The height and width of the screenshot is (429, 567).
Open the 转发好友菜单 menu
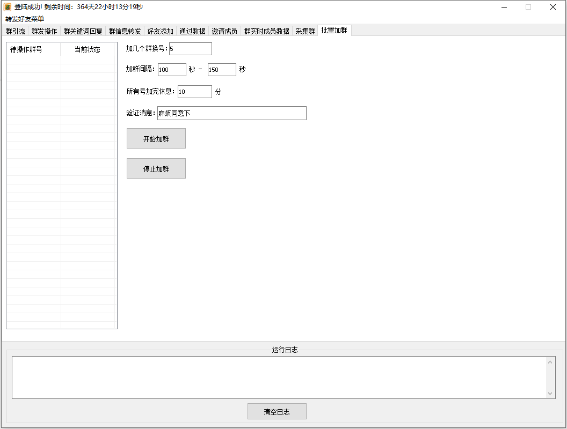pyautogui.click(x=25, y=19)
